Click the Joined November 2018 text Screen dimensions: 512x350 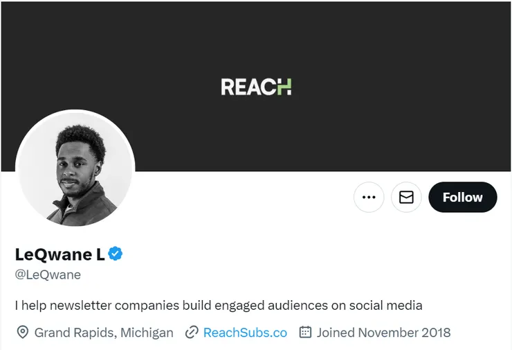click(383, 333)
